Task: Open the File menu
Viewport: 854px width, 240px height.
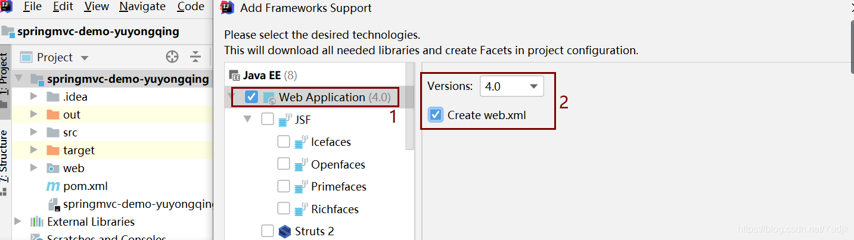Action: click(32, 7)
